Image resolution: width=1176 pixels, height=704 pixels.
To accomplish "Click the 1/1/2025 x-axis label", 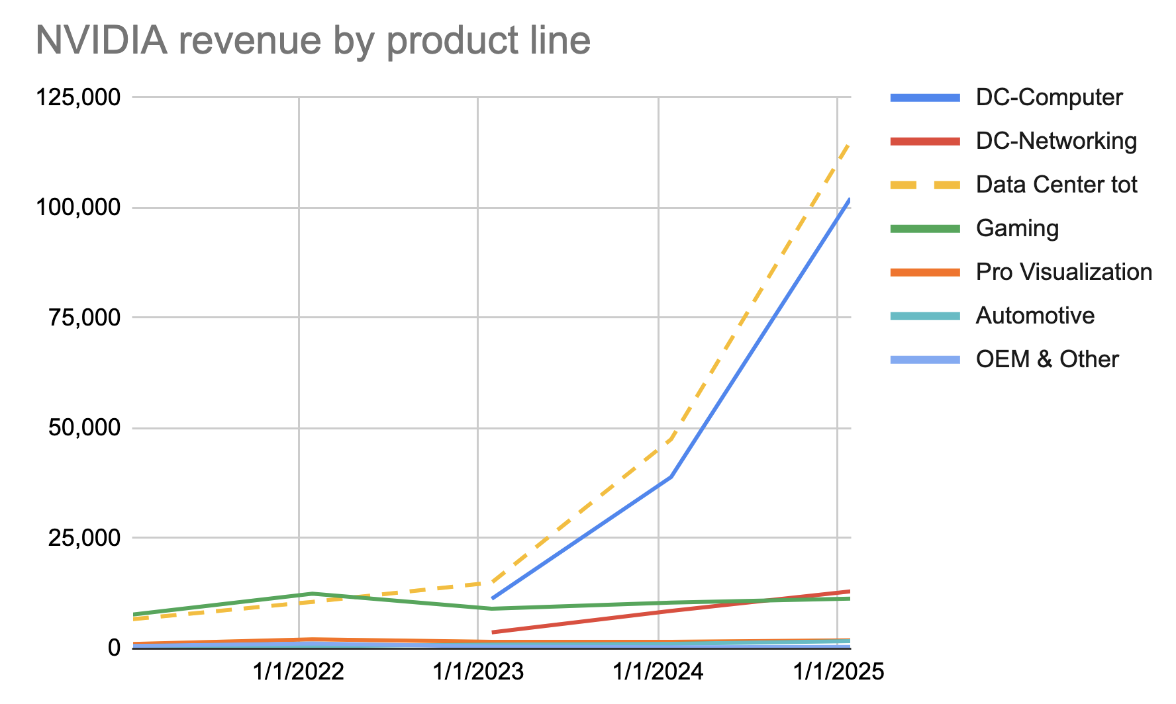I will (838, 672).
